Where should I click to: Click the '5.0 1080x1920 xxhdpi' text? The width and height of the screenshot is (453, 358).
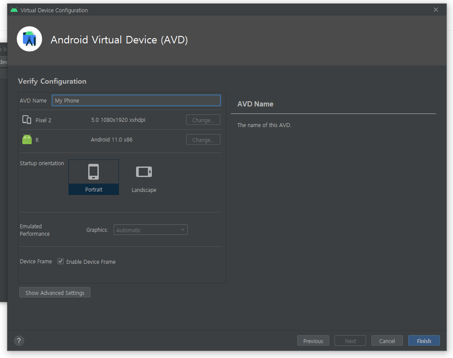coord(118,120)
